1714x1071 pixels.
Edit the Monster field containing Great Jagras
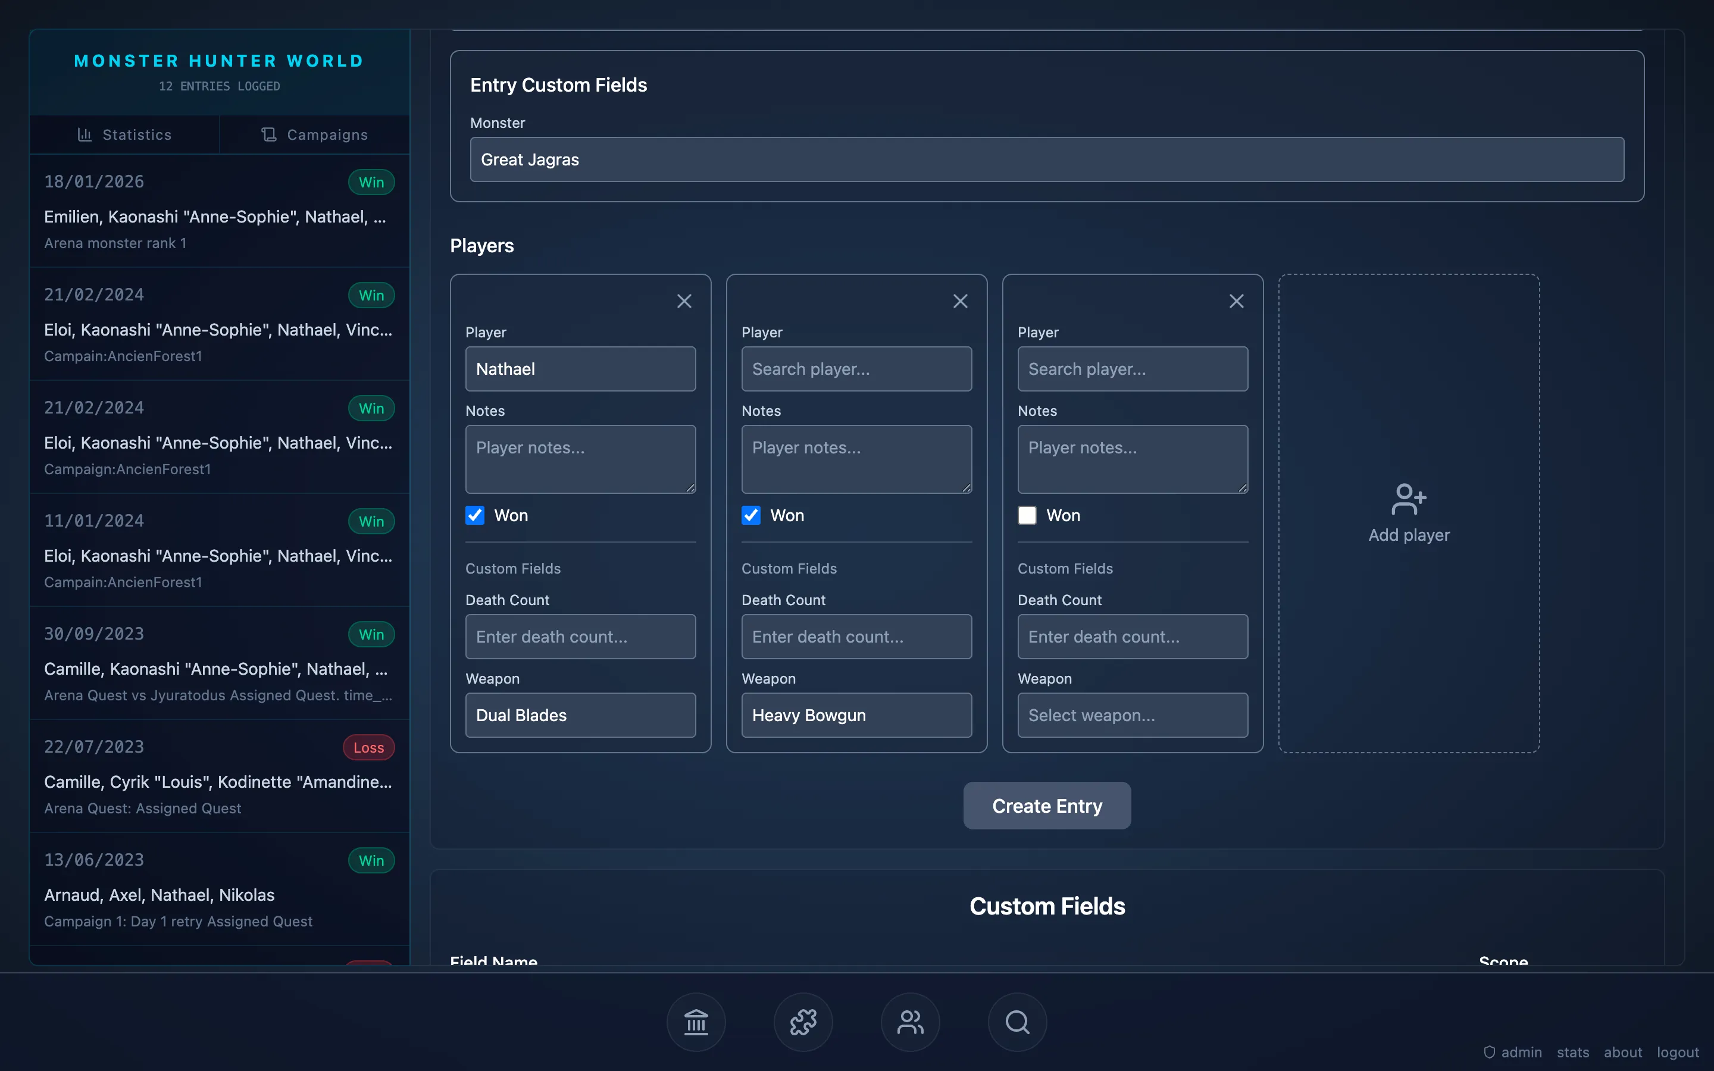click(1047, 159)
